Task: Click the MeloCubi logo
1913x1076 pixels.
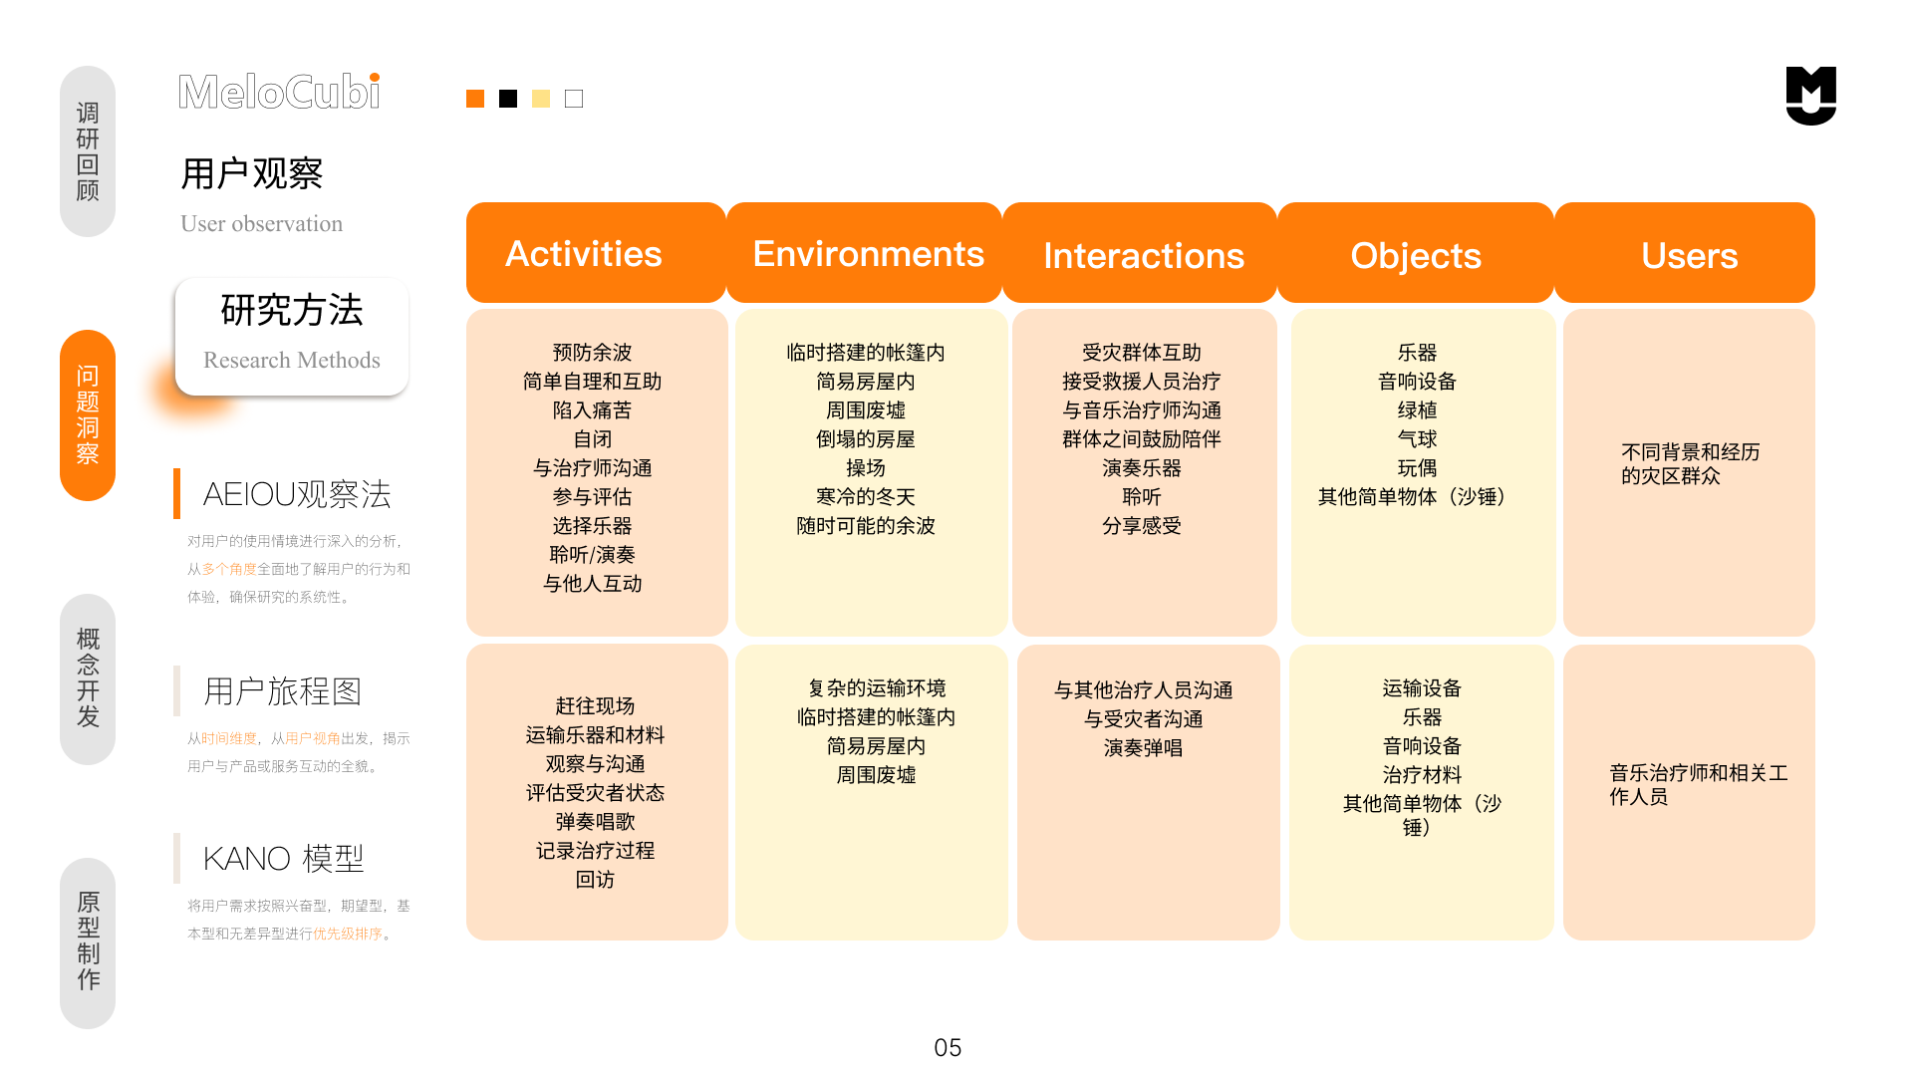Action: click(x=279, y=92)
